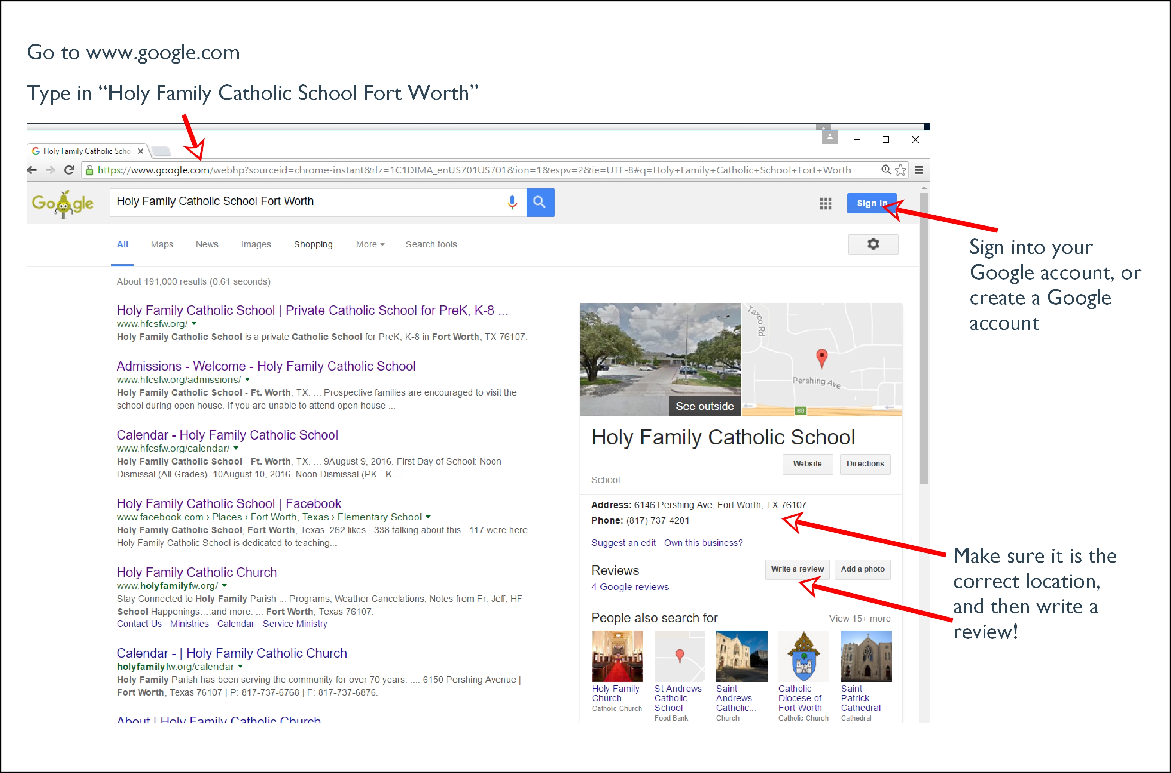Click the page vertical scrollbar
The image size is (1171, 773).
[x=924, y=338]
